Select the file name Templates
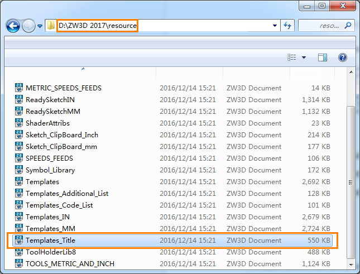The image size is (360, 274). coord(42,182)
